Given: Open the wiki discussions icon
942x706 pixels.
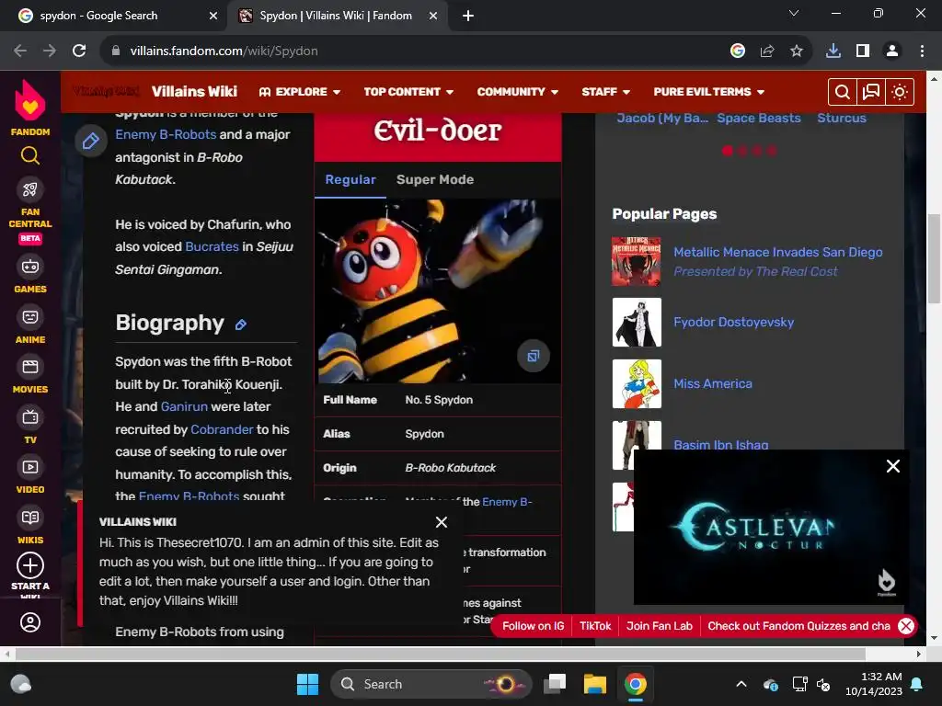Looking at the screenshot, I should click(x=870, y=92).
